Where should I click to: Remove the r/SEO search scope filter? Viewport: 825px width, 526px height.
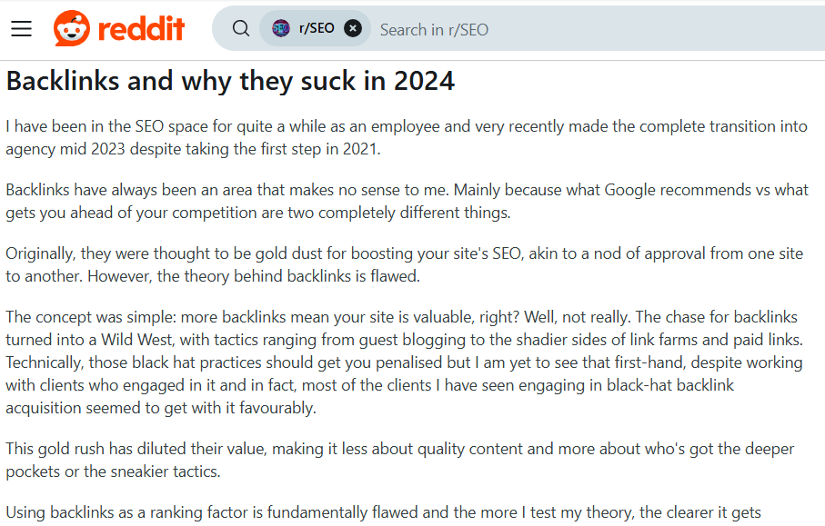click(353, 28)
